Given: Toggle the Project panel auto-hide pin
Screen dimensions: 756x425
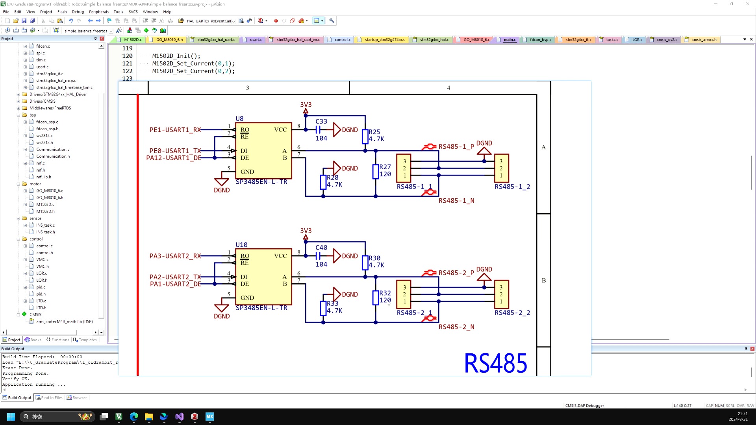Looking at the screenshot, I should (95, 39).
